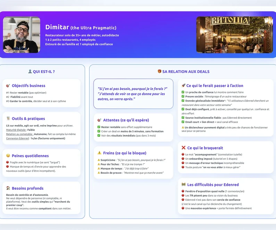Click warning icon beside Scepticisme

pos(99,160)
